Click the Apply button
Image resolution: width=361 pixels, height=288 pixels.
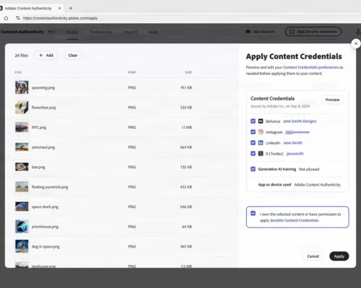[339, 256]
